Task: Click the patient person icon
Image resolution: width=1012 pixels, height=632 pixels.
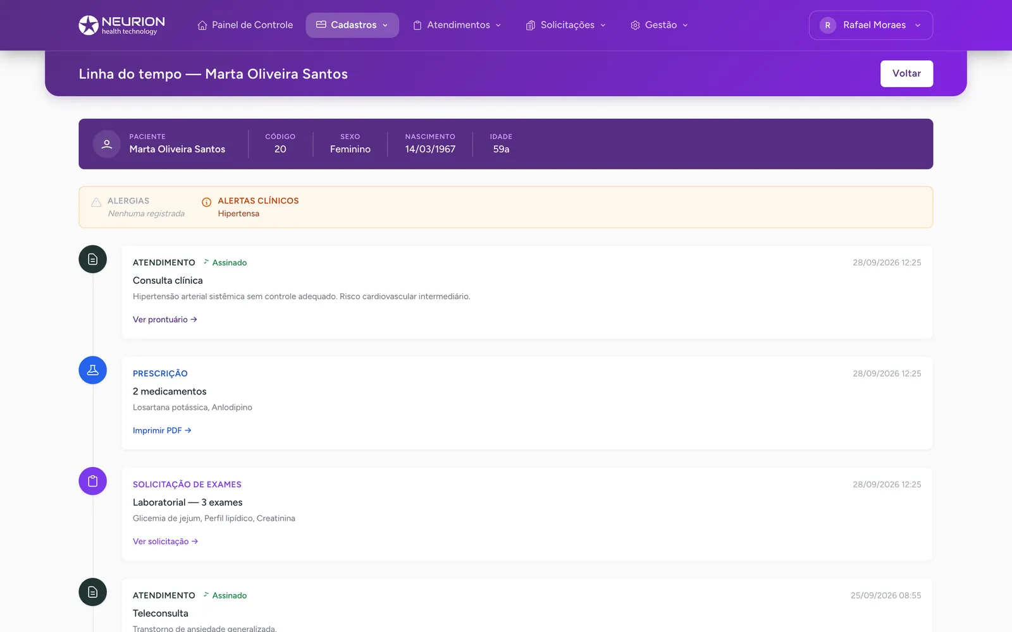Action: coord(107,144)
